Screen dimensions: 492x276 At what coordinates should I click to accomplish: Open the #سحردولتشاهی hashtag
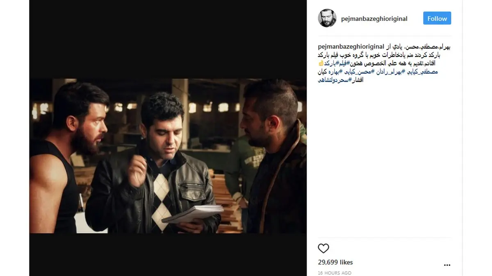coord(335,80)
